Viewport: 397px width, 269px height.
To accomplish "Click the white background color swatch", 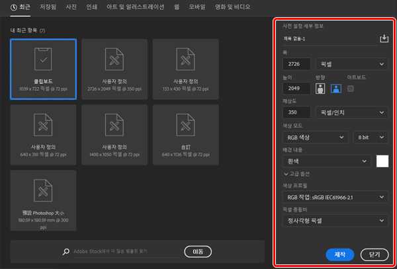I will (x=382, y=161).
